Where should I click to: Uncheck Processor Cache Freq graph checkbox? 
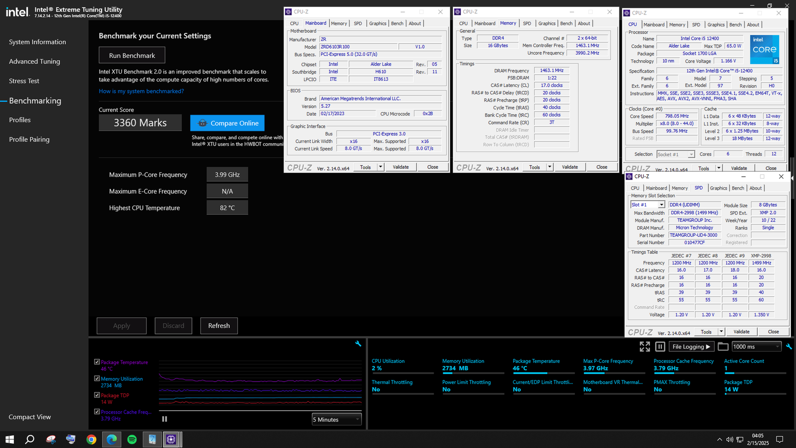tap(97, 411)
